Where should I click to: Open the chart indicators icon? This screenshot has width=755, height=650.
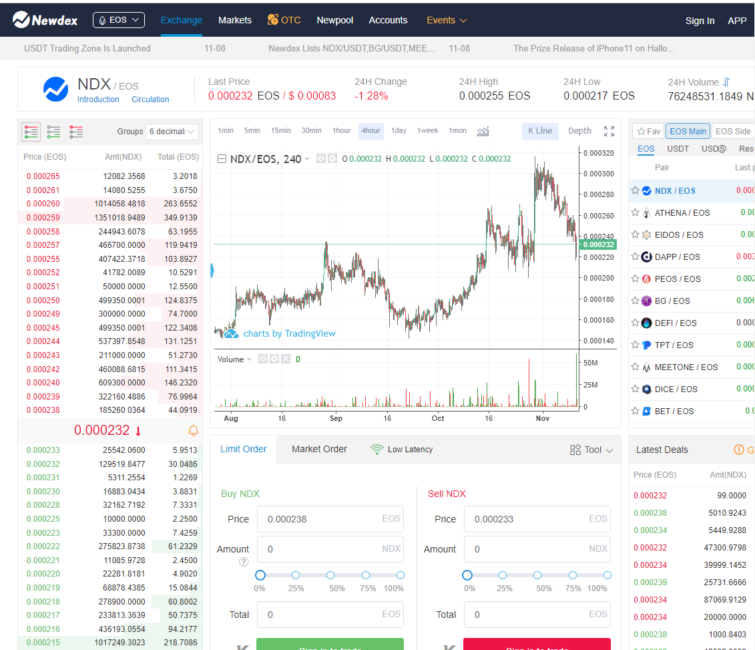[483, 131]
